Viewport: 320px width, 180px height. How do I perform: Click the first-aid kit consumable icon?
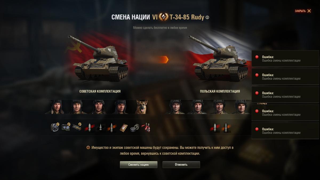tap(123, 127)
